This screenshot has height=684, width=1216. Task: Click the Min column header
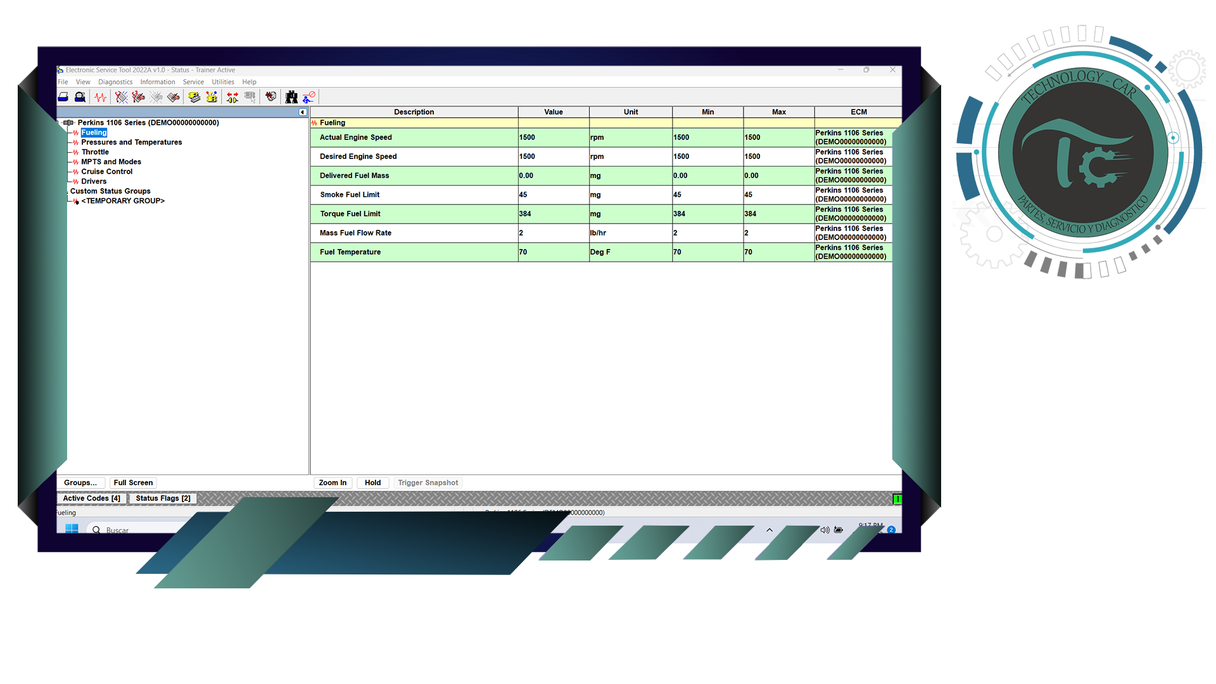coord(708,112)
